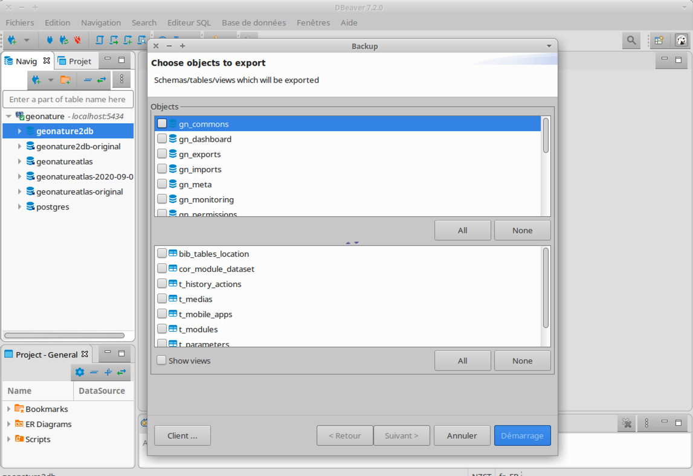
Task: Open the Navigator view menu (three dots)
Action: click(x=121, y=80)
